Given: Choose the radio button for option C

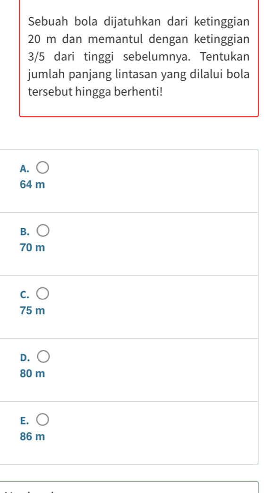Looking at the screenshot, I should coord(43,294).
